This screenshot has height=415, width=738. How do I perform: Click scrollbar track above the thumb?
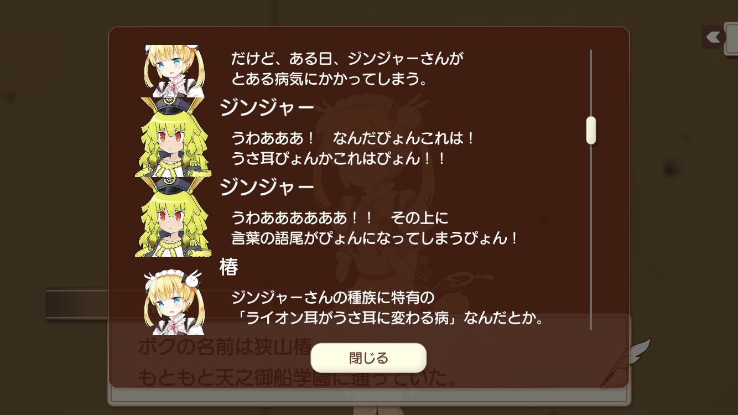(x=591, y=82)
